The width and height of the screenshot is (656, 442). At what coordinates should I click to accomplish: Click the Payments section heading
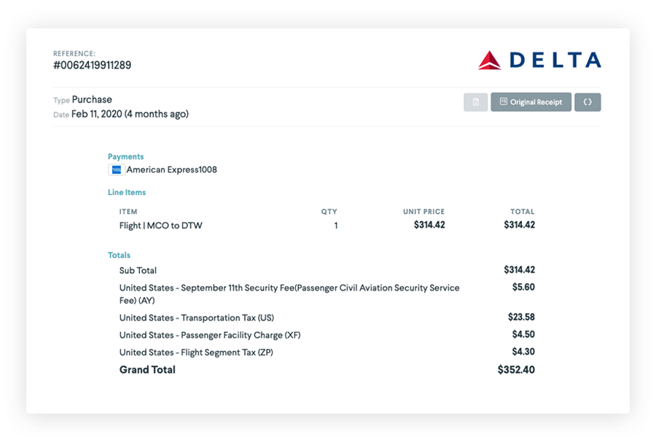point(126,157)
